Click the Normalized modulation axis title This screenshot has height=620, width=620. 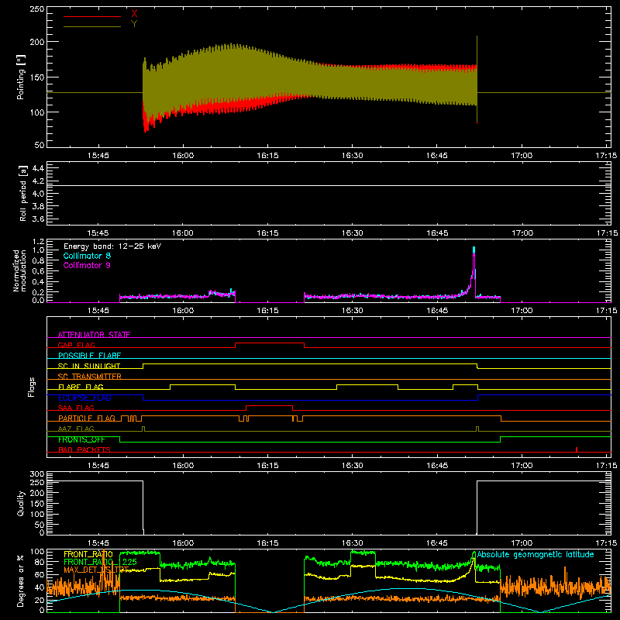tap(19, 270)
